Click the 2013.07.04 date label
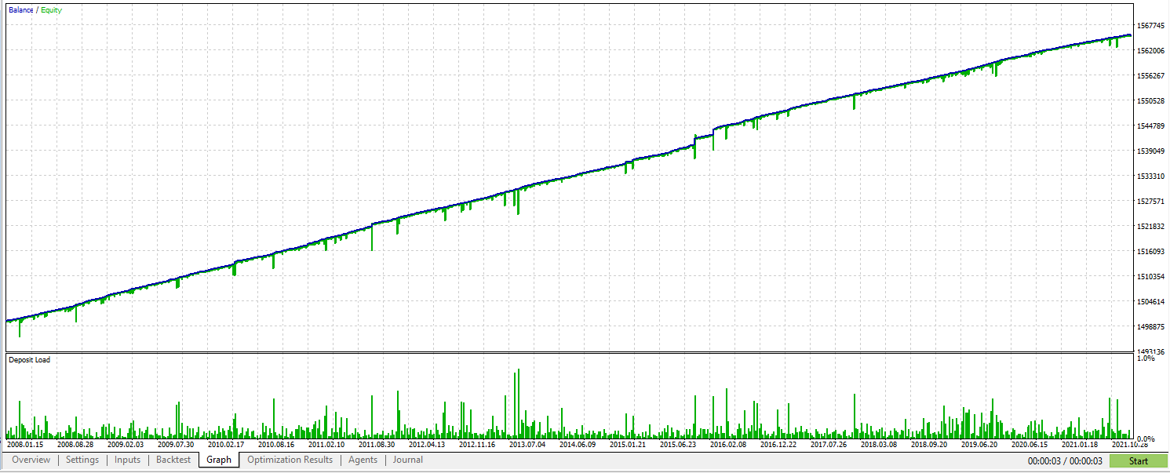Screen dimensions: 1170x473 pyautogui.click(x=527, y=445)
